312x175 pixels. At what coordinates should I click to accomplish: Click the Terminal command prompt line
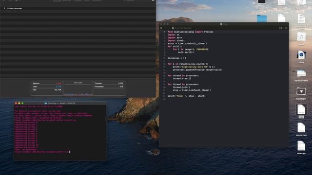click(42, 152)
